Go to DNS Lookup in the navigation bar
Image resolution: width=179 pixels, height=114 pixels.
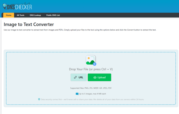pyautogui.click(x=35, y=15)
